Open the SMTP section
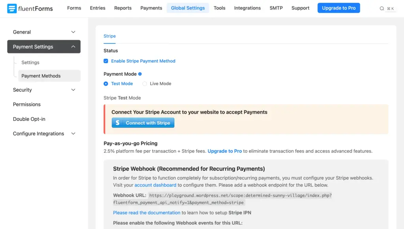Viewport: 404px width, 229px height. (276, 8)
